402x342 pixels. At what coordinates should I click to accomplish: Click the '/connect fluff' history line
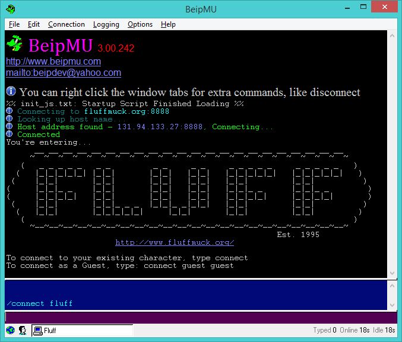coord(39,303)
